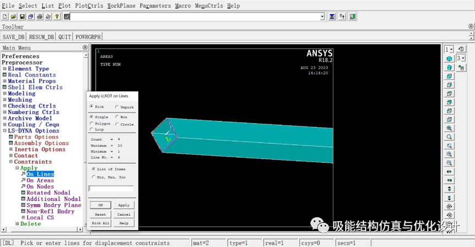Open the MenuCtrls menu

point(209,6)
